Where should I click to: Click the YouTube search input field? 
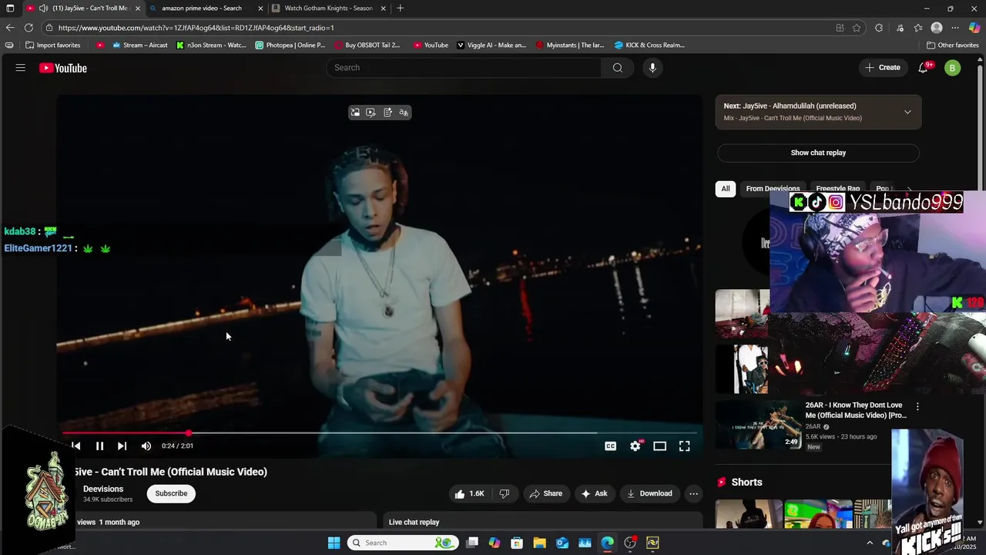click(464, 68)
